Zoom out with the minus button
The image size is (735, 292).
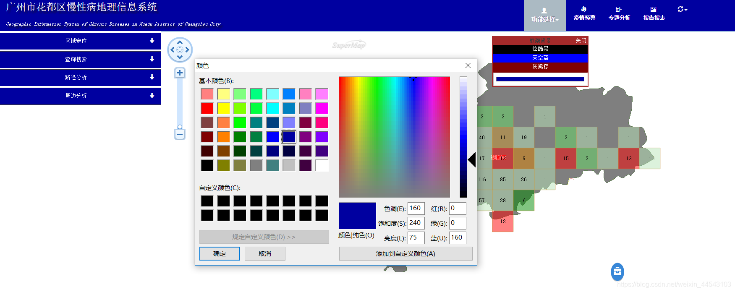pos(180,135)
